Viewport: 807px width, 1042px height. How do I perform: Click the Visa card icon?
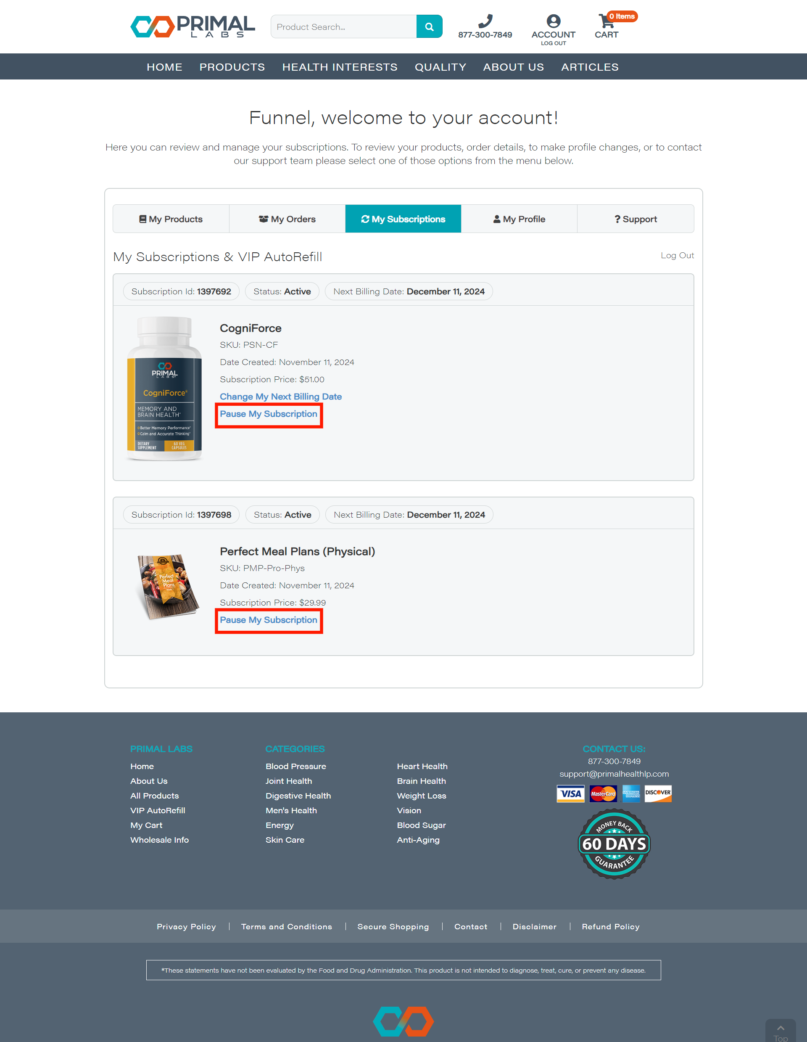pos(570,793)
